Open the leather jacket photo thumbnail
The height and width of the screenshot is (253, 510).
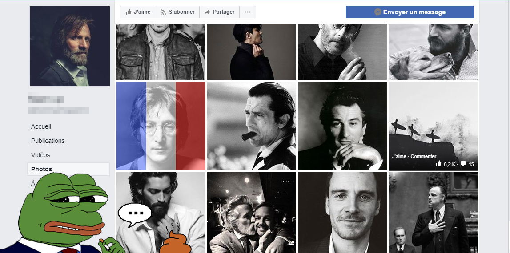161,51
